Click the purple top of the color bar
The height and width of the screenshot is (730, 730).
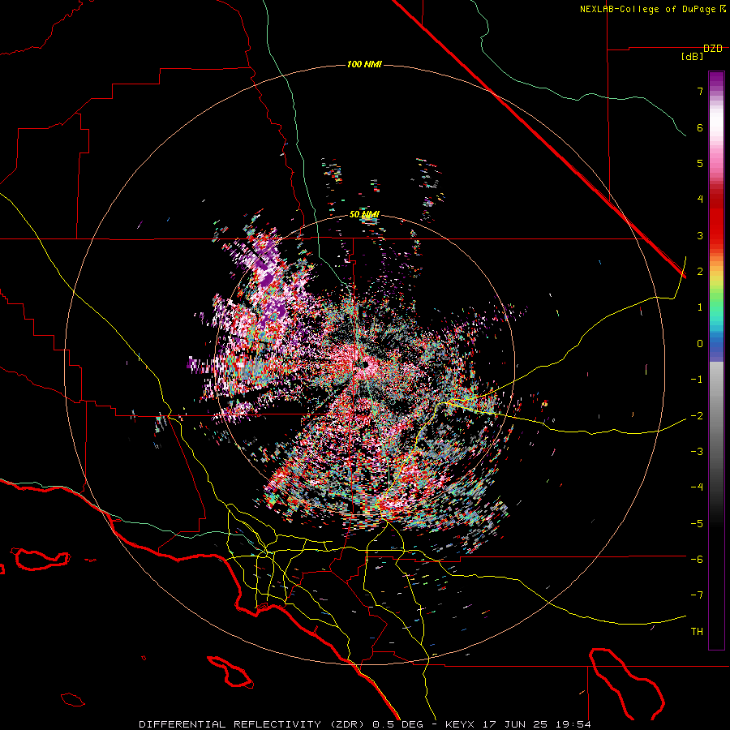[716, 80]
